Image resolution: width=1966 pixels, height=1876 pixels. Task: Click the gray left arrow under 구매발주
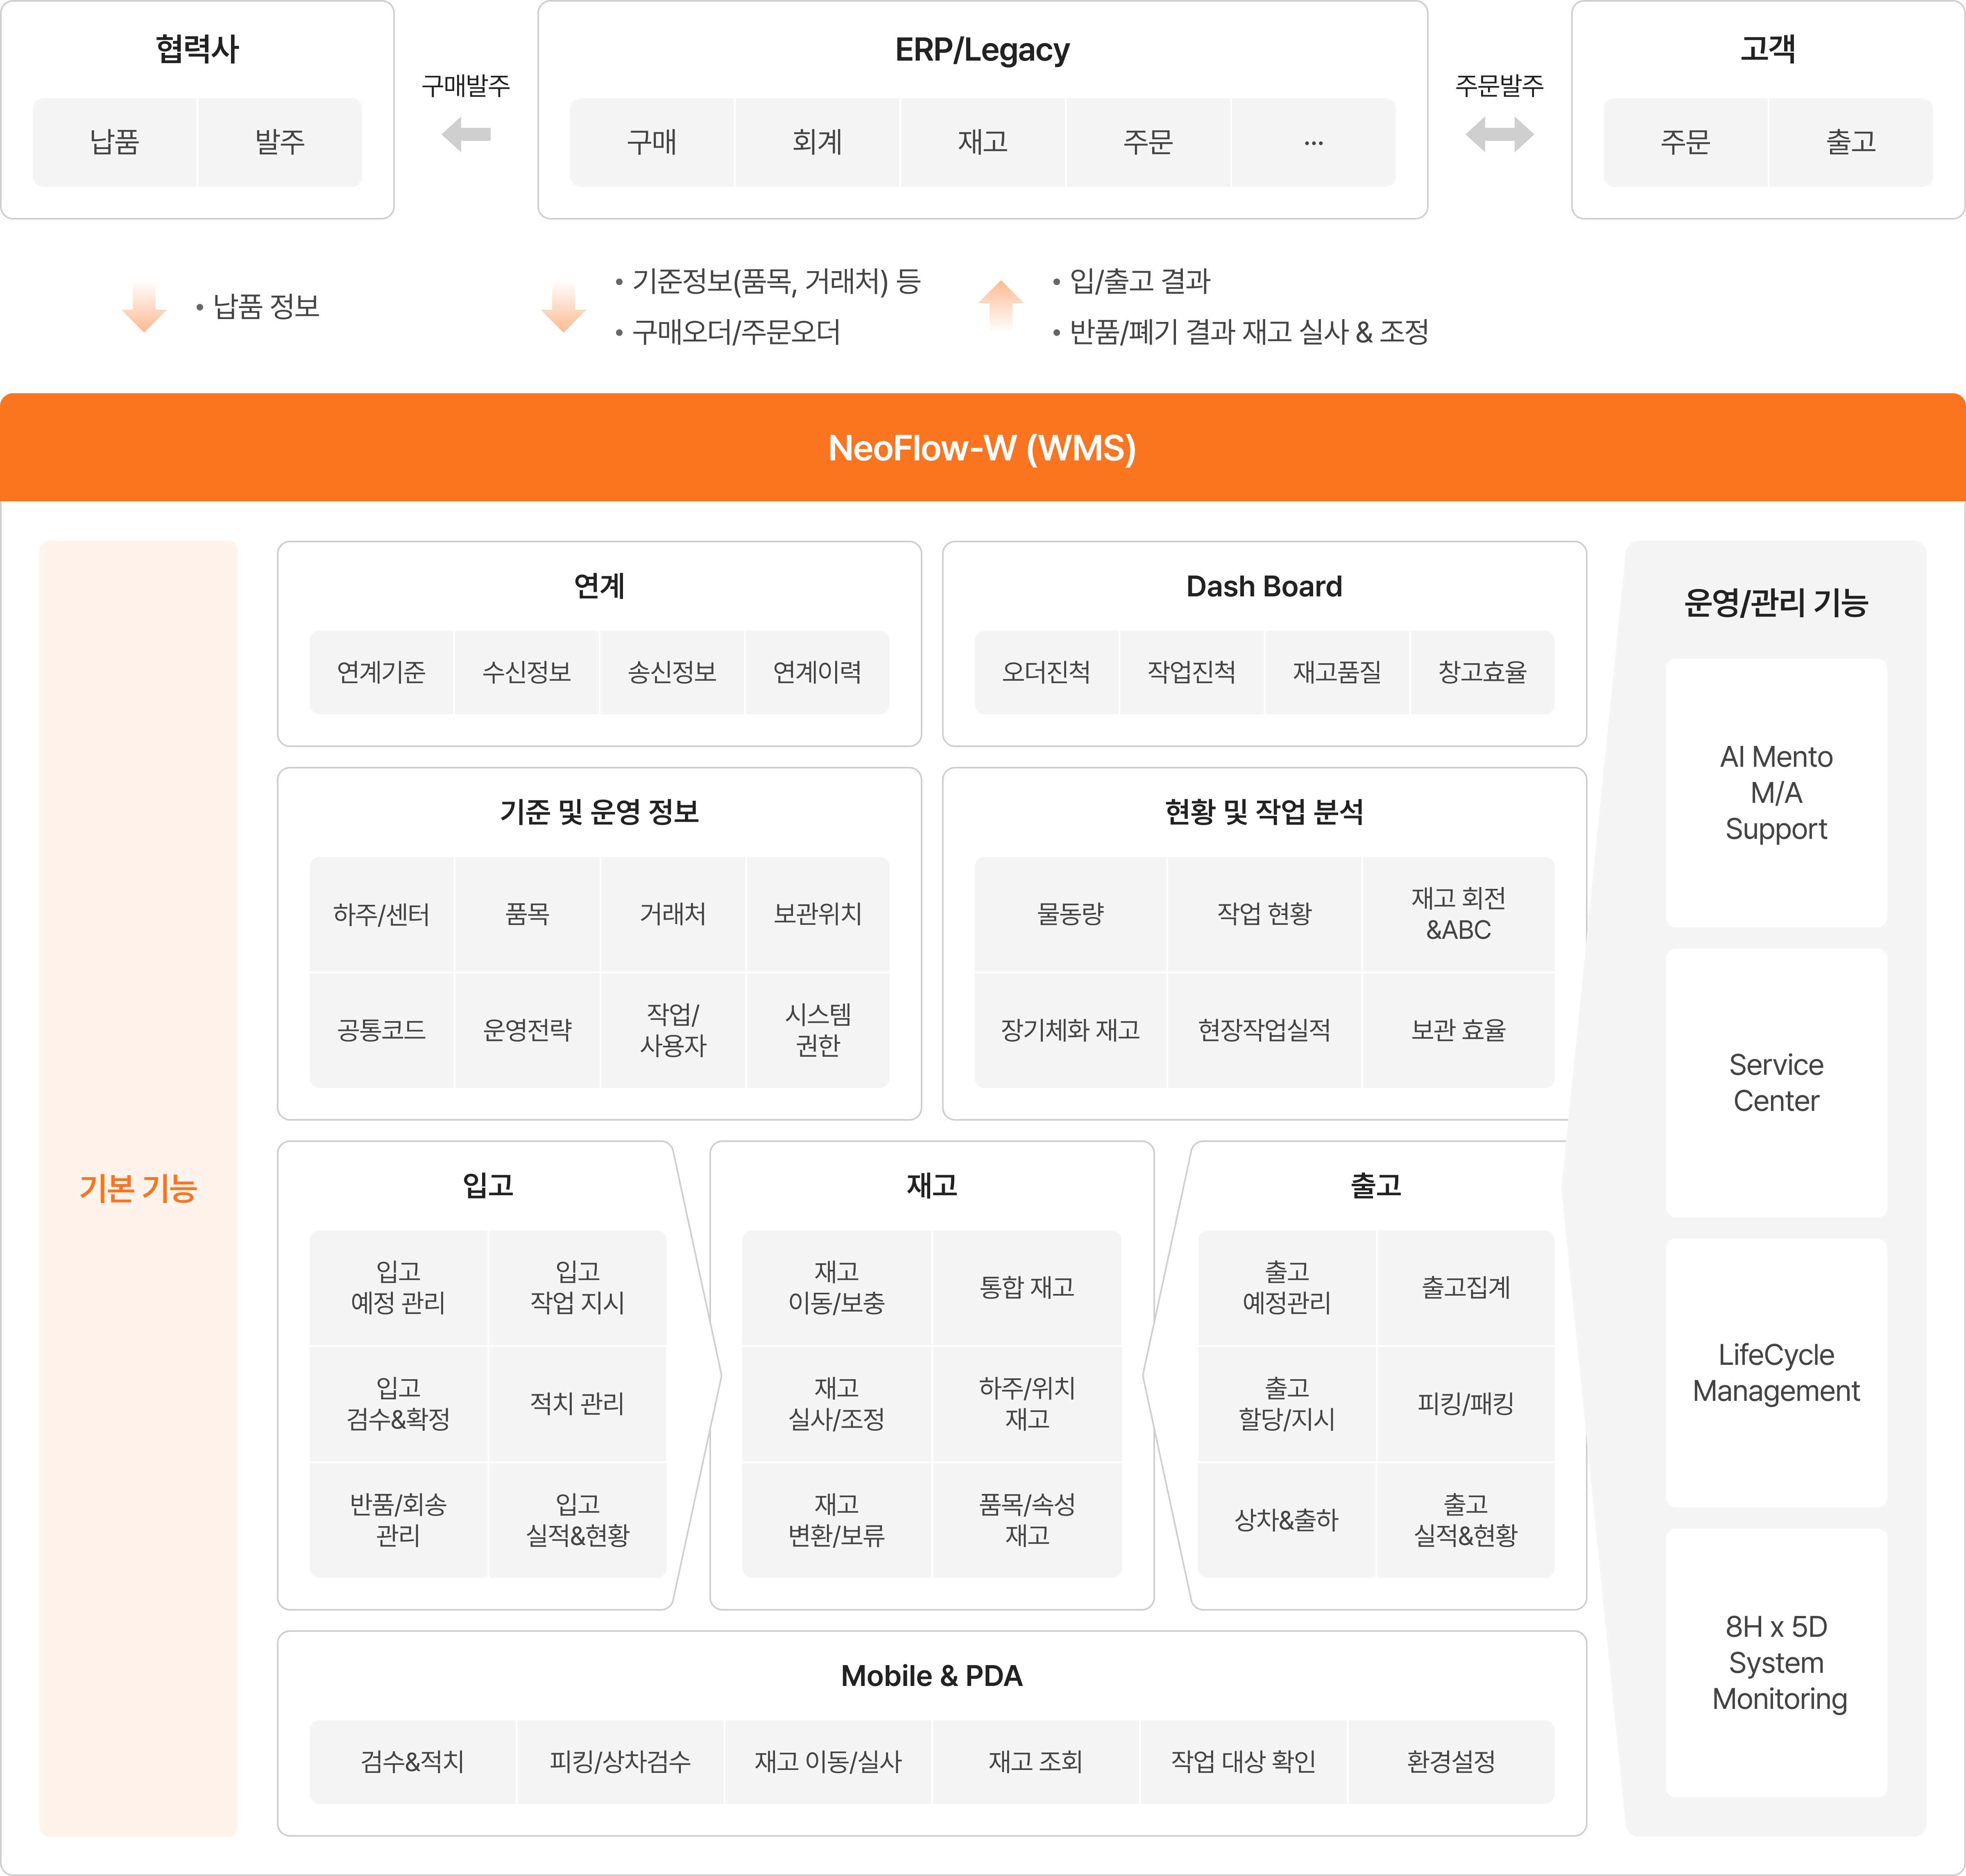(466, 134)
